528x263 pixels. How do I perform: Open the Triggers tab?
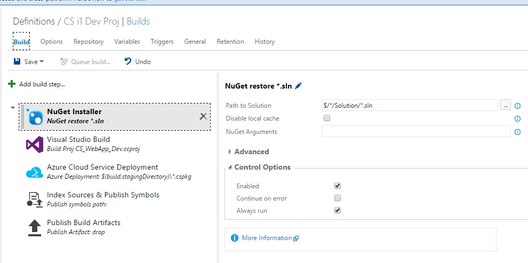pos(162,42)
